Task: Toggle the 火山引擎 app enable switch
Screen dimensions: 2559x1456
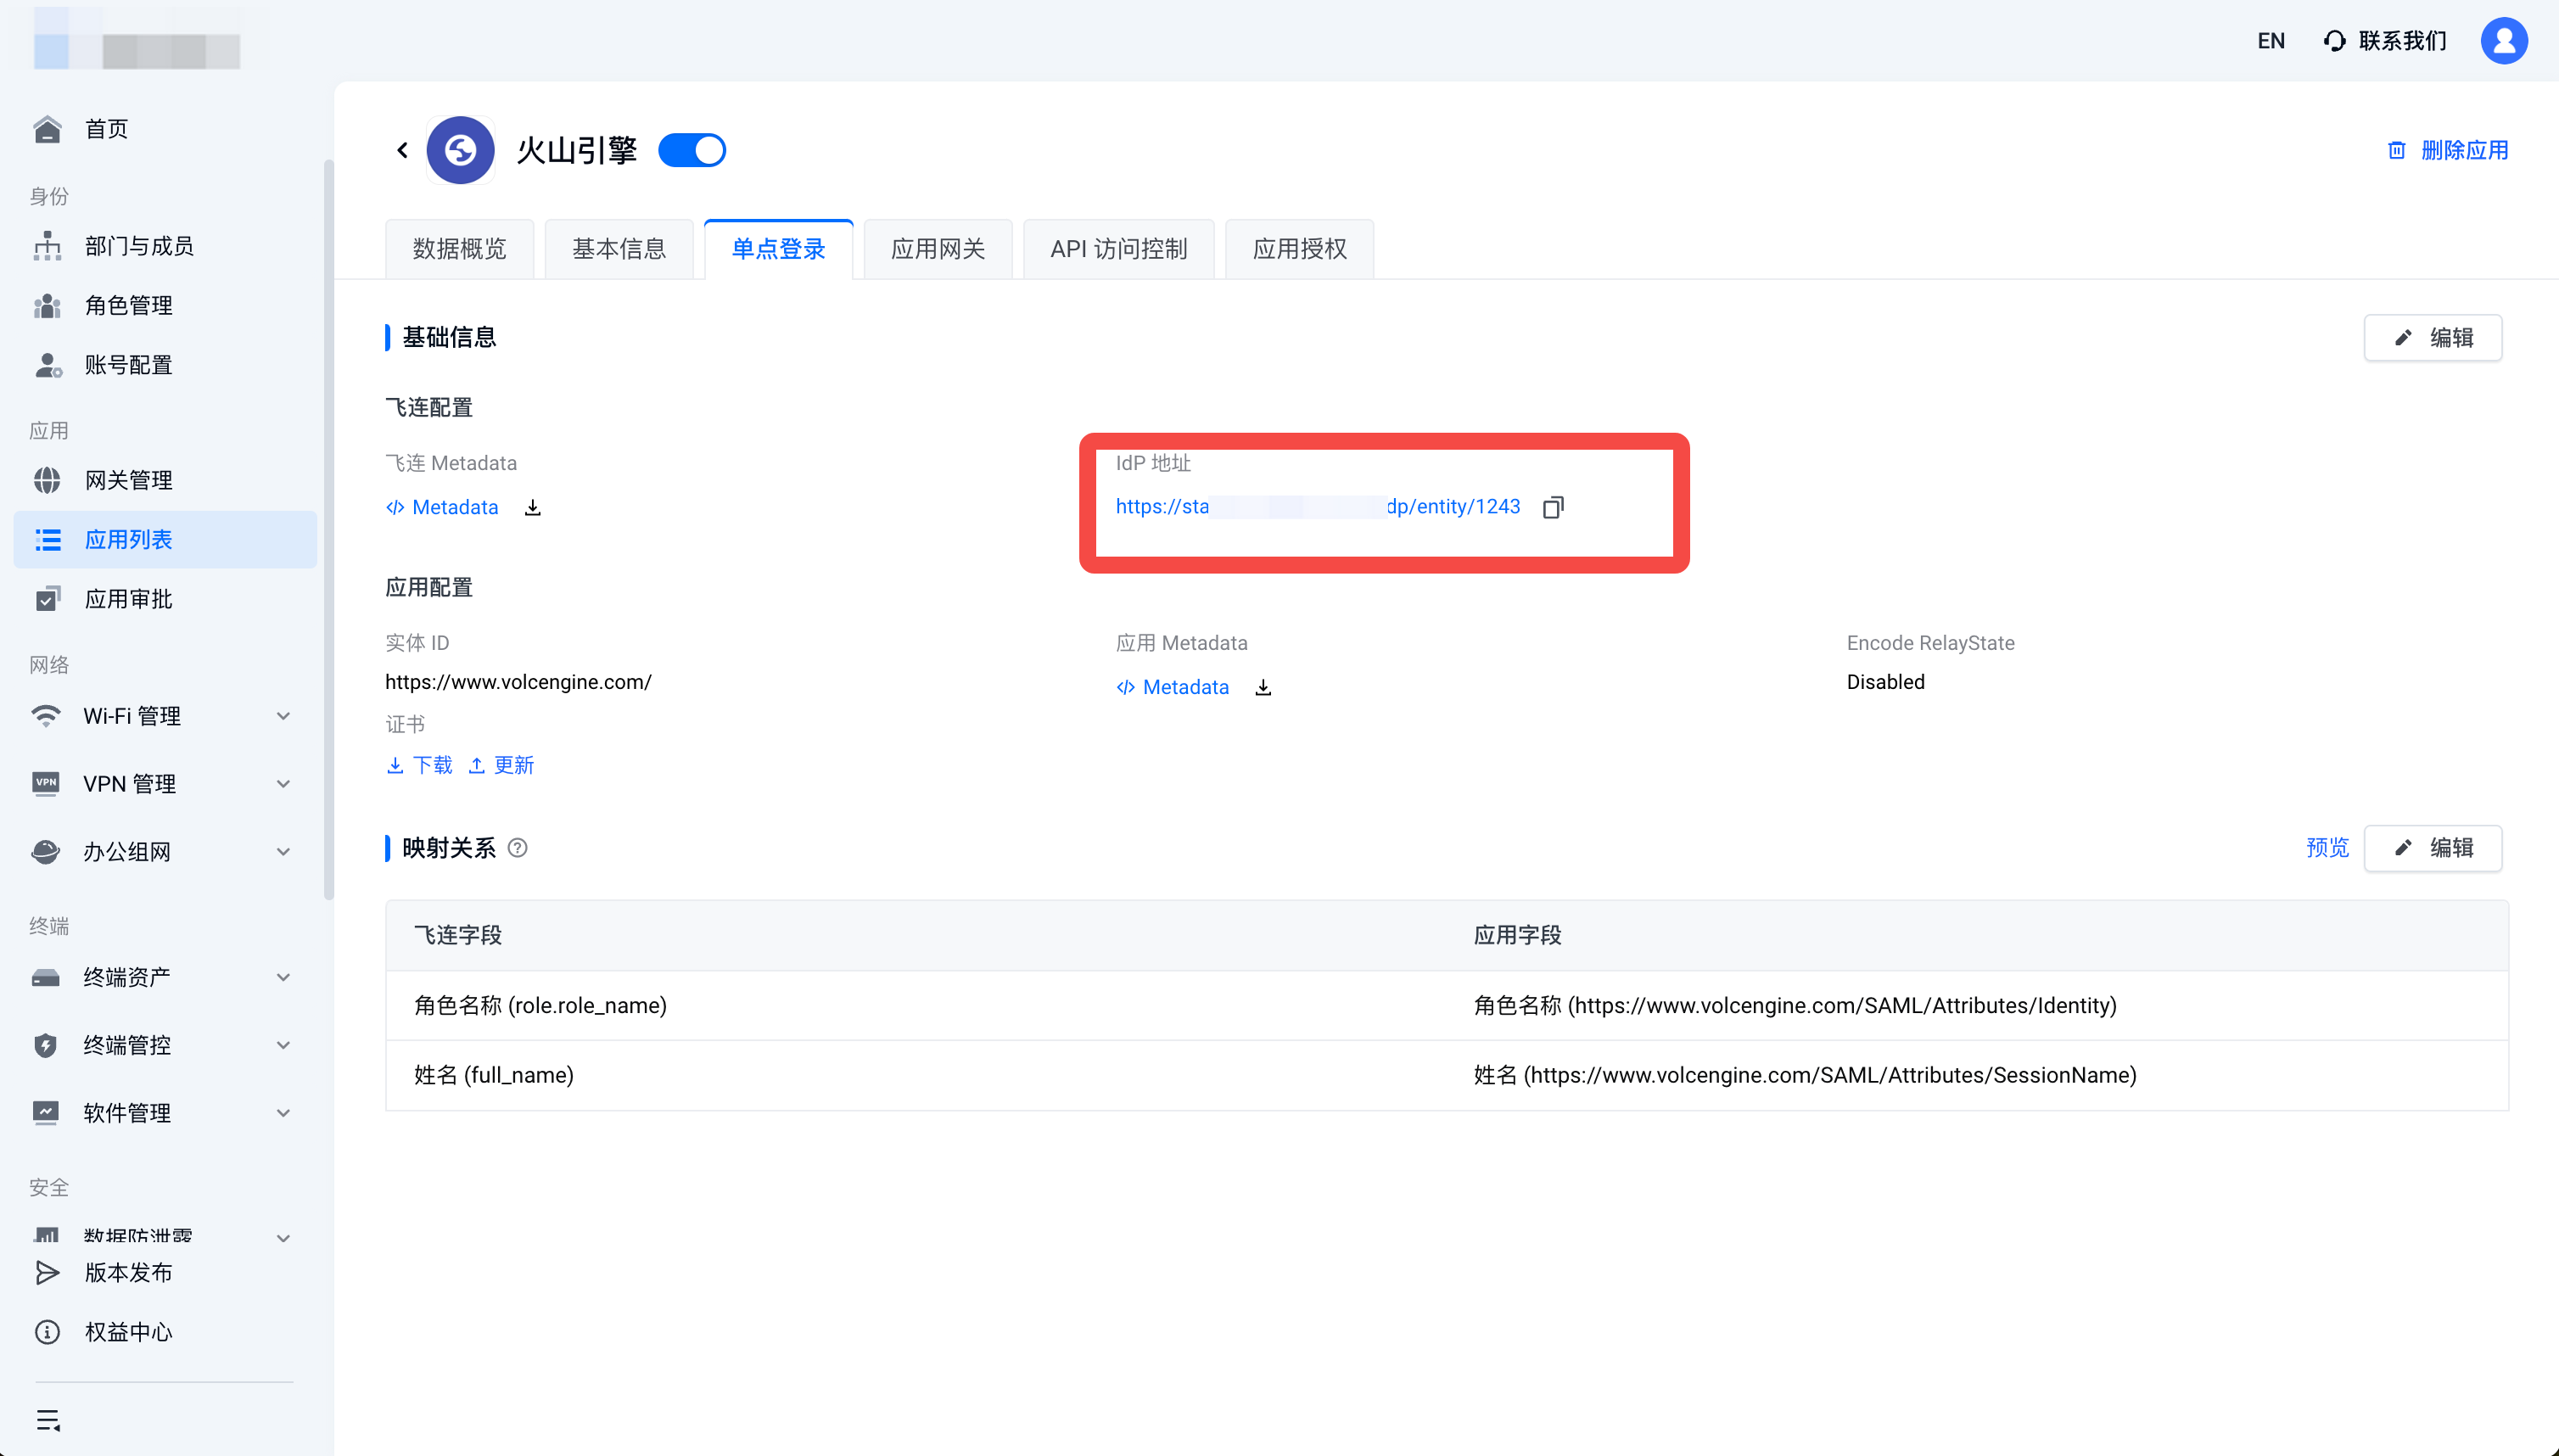Action: tap(692, 150)
